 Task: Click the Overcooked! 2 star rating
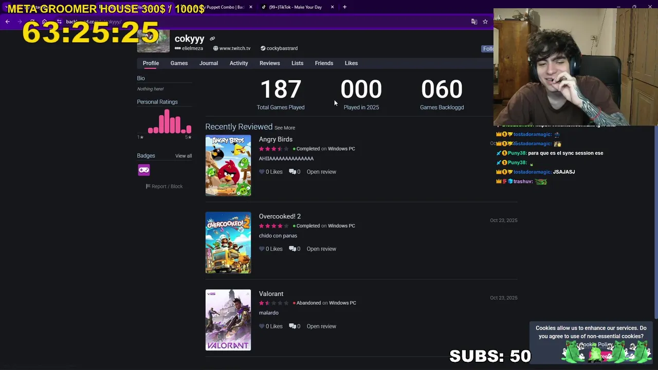click(x=273, y=226)
